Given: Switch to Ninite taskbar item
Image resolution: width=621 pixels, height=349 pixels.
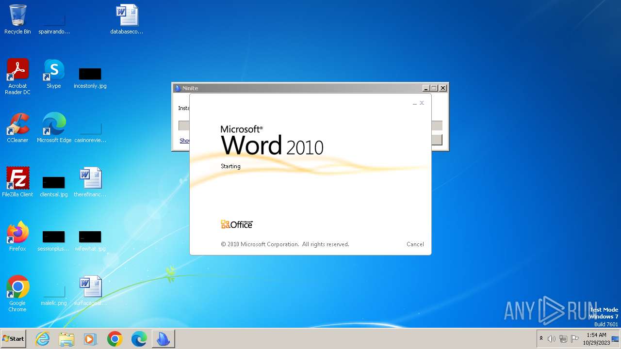Looking at the screenshot, I should [163, 339].
